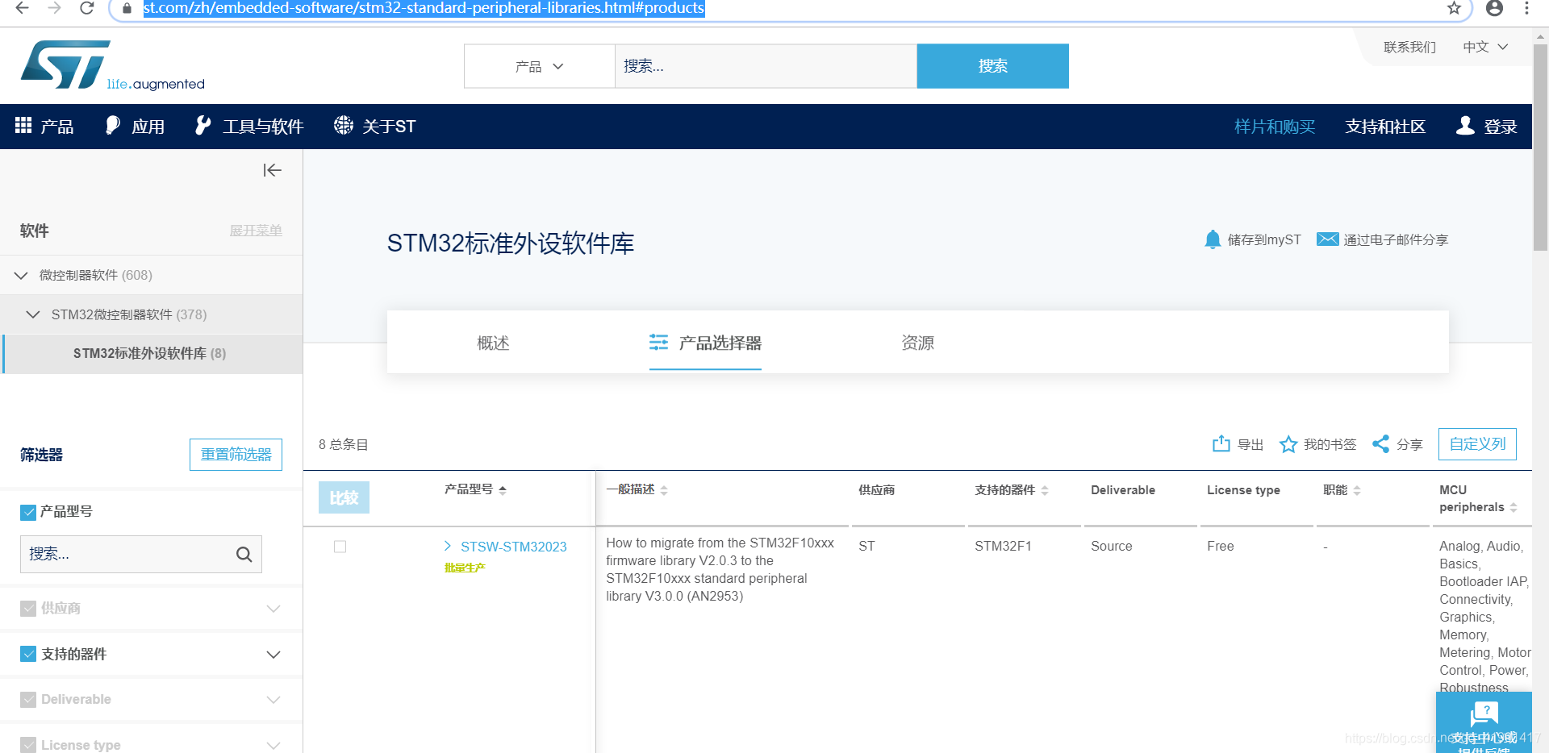Toggle the License type filter checkbox
Screen dimensions: 1549x753
[x=28, y=744]
